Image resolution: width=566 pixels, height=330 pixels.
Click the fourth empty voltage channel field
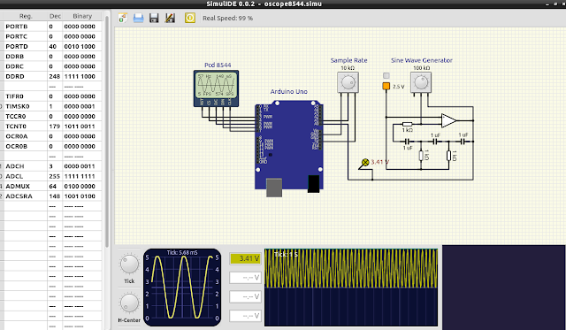point(246,316)
